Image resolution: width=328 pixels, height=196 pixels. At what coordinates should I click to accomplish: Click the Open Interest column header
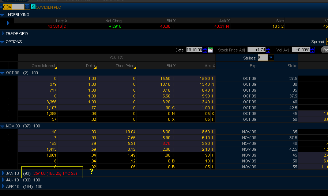tap(37, 66)
